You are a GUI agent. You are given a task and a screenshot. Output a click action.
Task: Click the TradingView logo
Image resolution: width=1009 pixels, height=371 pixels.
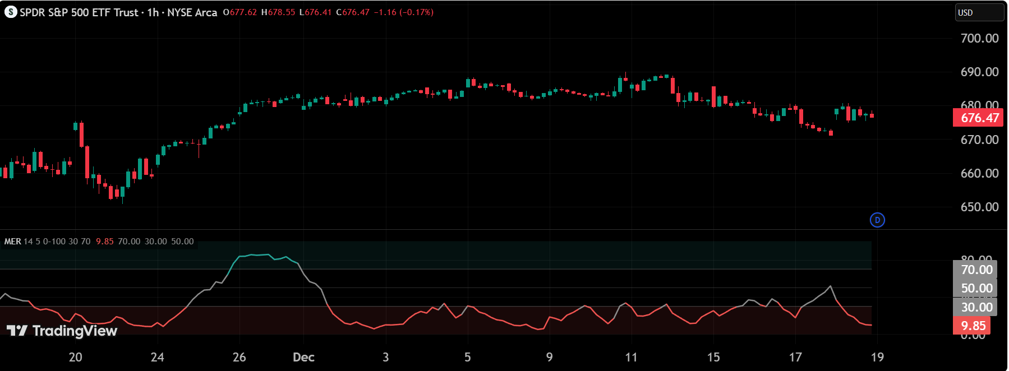[x=62, y=331]
